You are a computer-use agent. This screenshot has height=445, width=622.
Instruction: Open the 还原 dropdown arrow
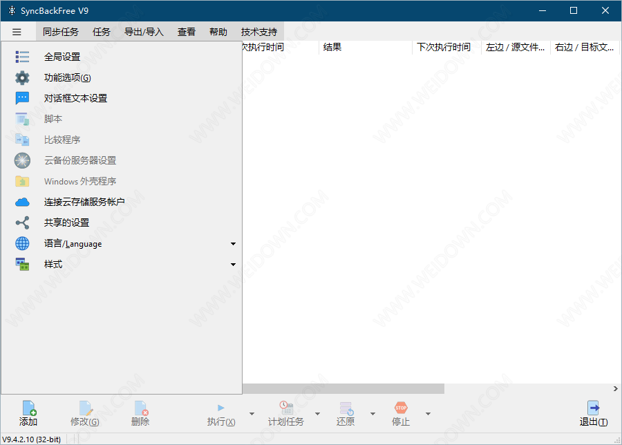point(373,414)
